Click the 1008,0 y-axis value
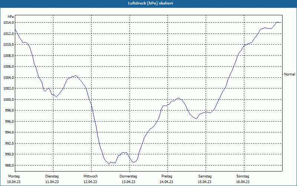 pos(8,55)
